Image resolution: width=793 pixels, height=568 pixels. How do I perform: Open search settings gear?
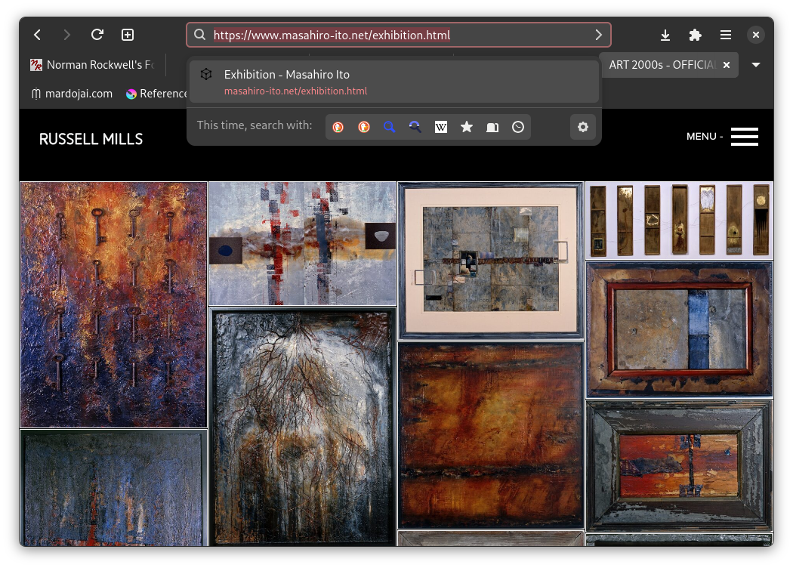point(582,127)
